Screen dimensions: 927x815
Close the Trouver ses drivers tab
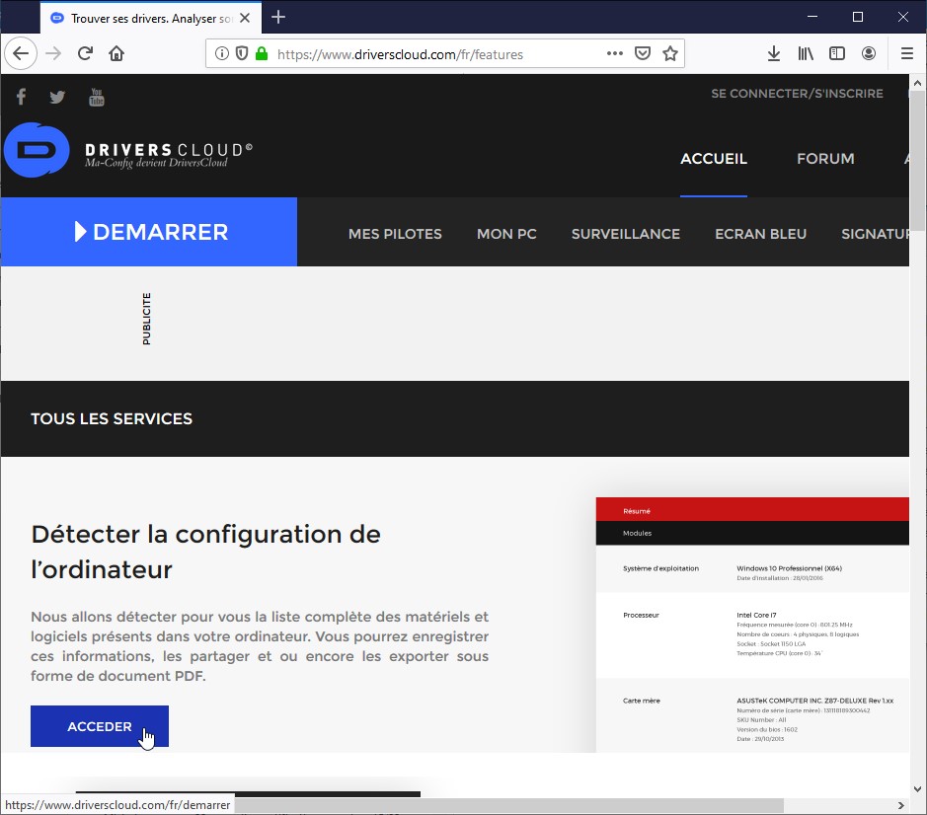(x=245, y=18)
